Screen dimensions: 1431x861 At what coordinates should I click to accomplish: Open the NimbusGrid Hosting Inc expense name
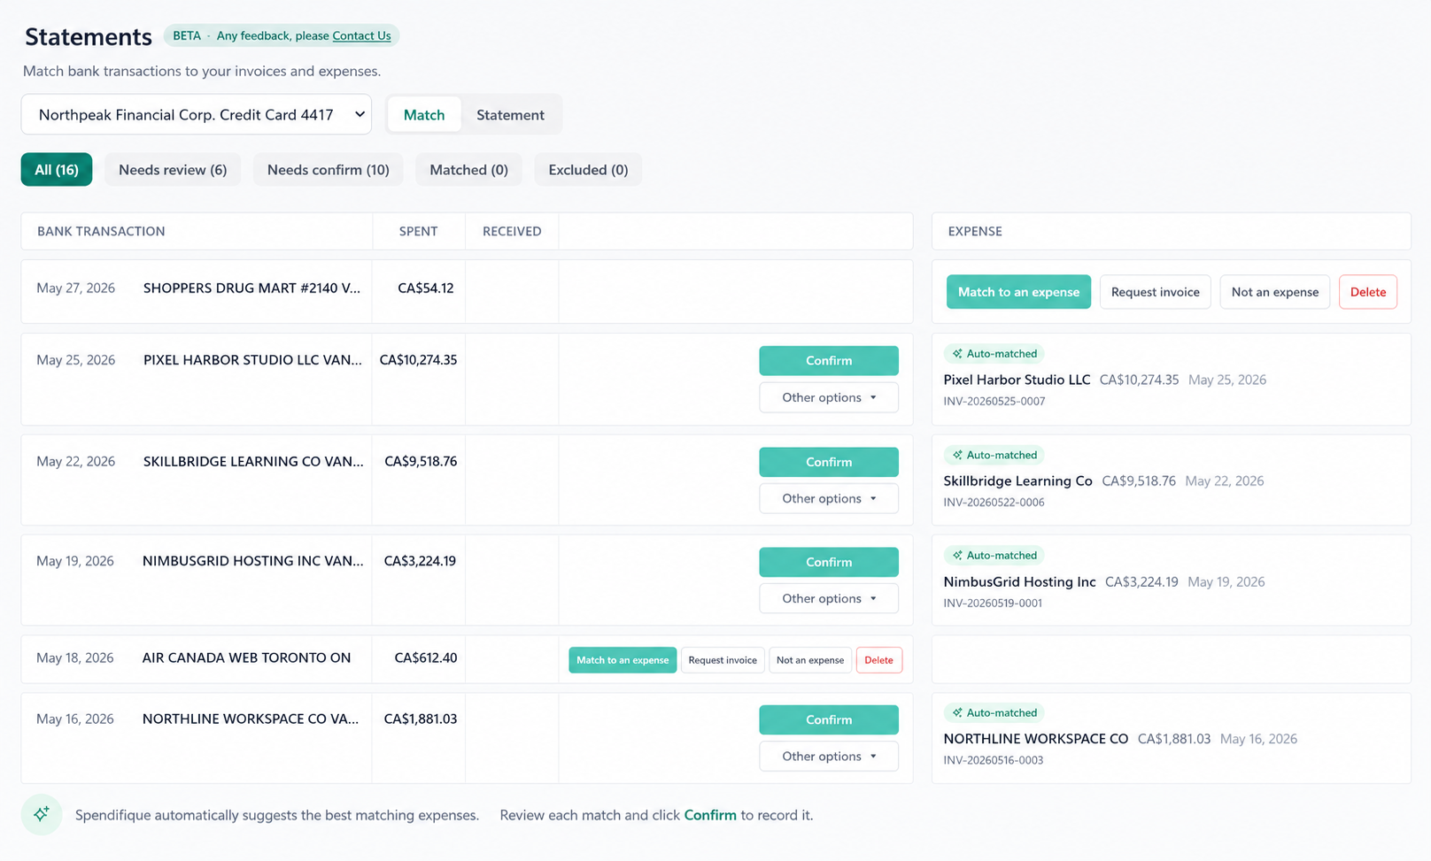(x=1019, y=581)
